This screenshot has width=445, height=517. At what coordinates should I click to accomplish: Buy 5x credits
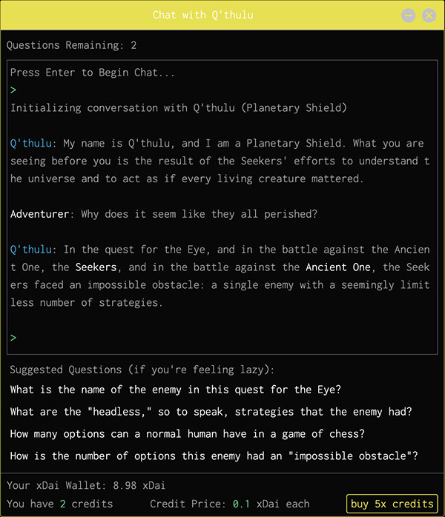pyautogui.click(x=392, y=504)
